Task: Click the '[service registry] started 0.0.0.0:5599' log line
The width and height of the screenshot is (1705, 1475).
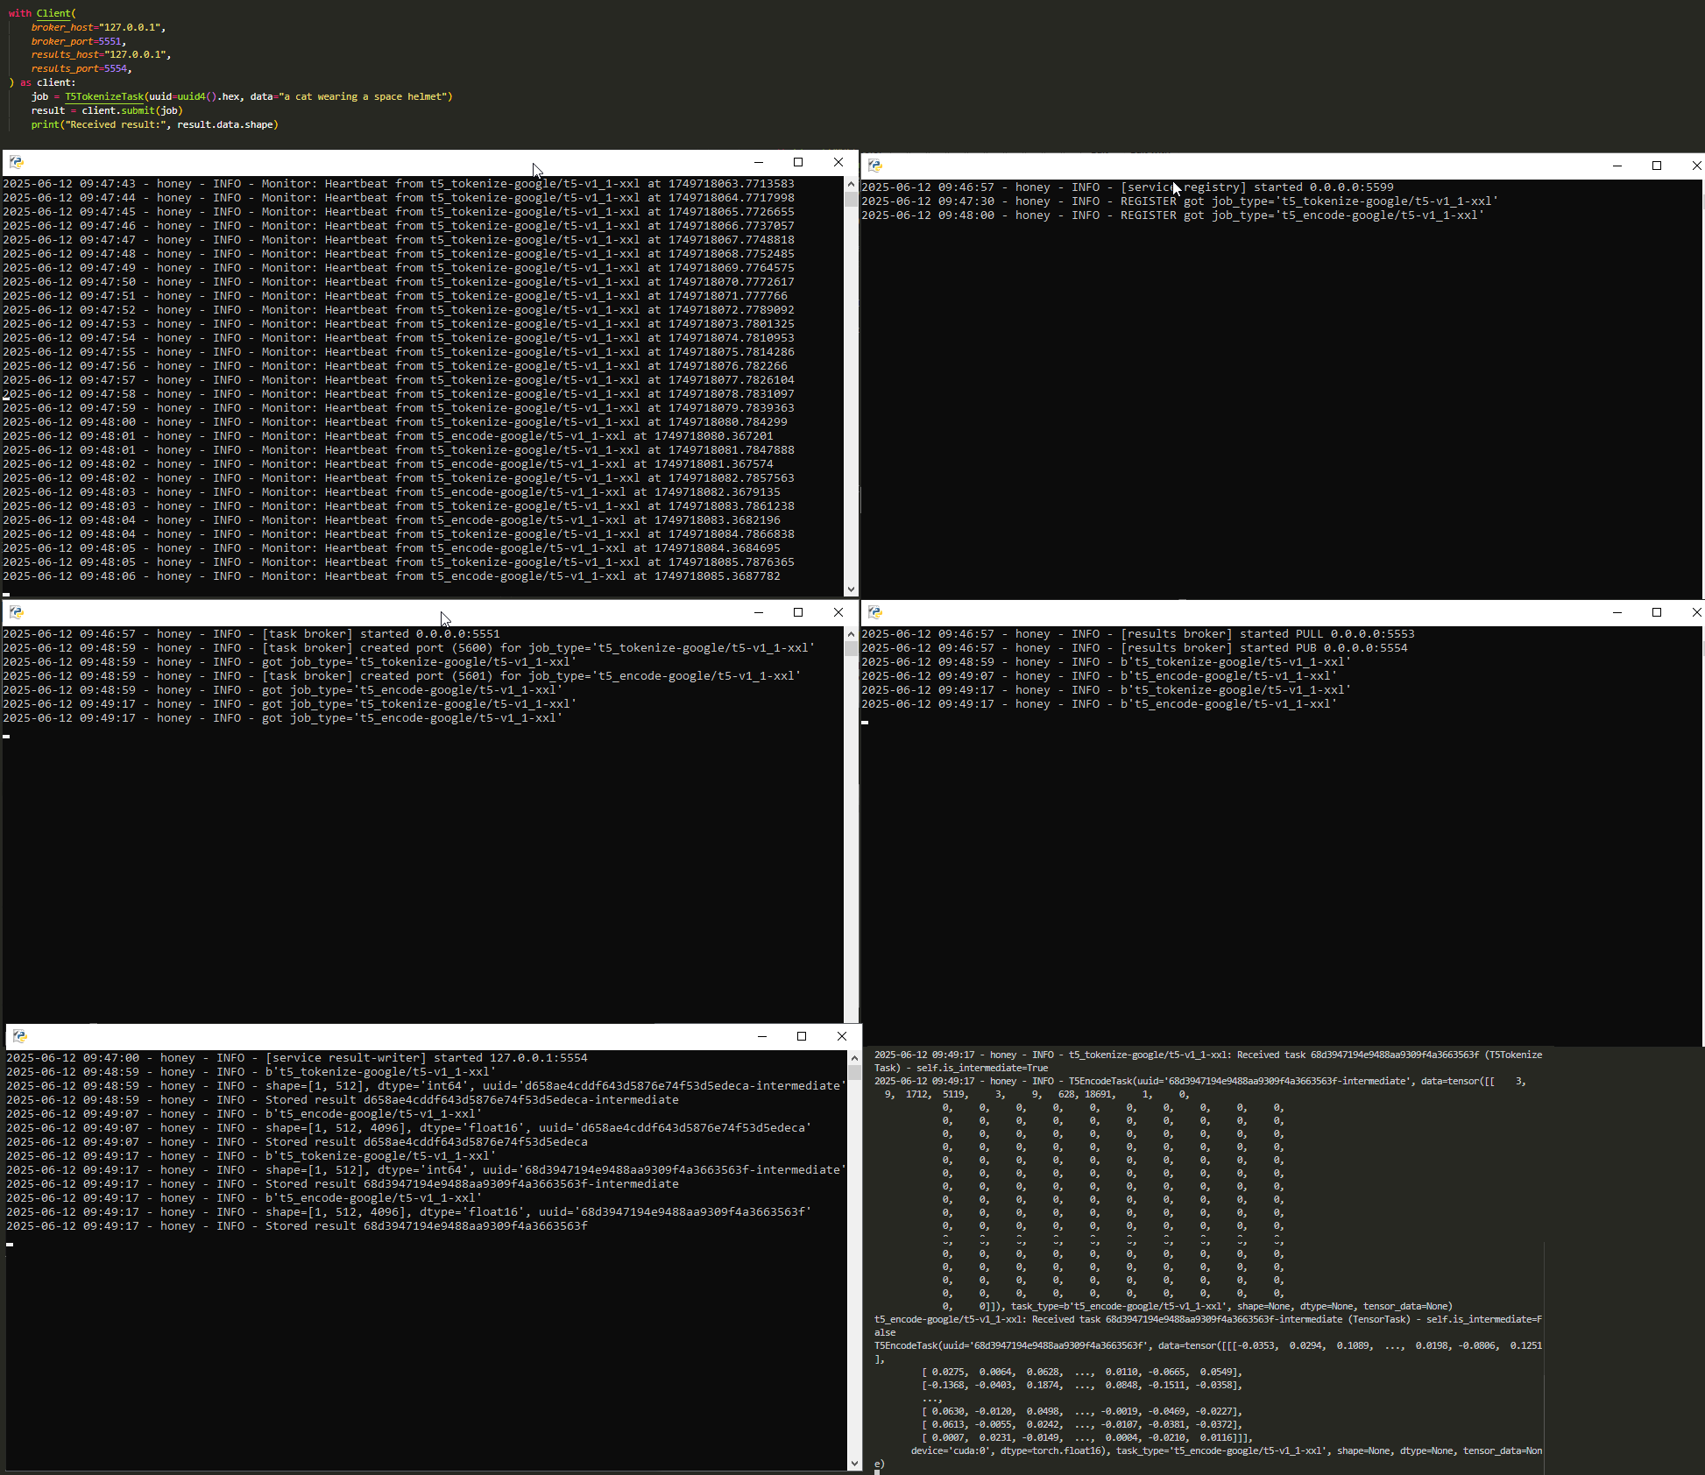Action: [1127, 187]
